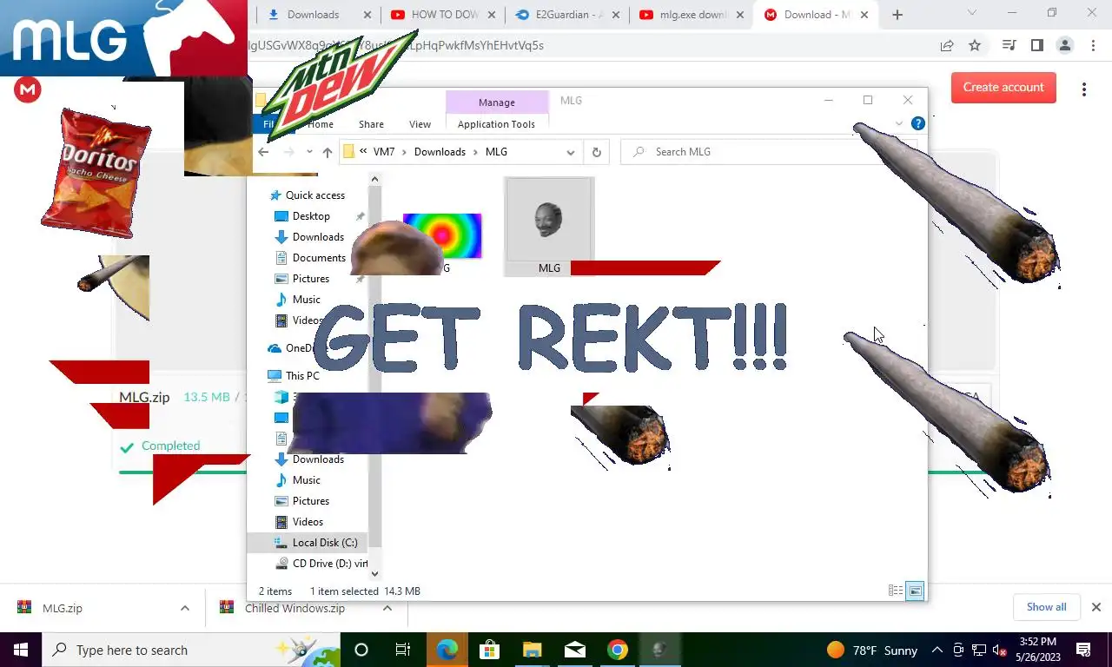Click VM7 in the address breadcrumb
The height and width of the screenshot is (667, 1112).
click(x=384, y=152)
